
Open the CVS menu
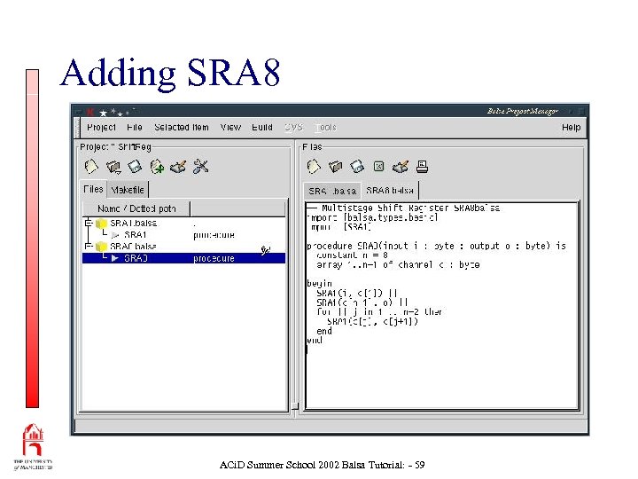(x=294, y=128)
